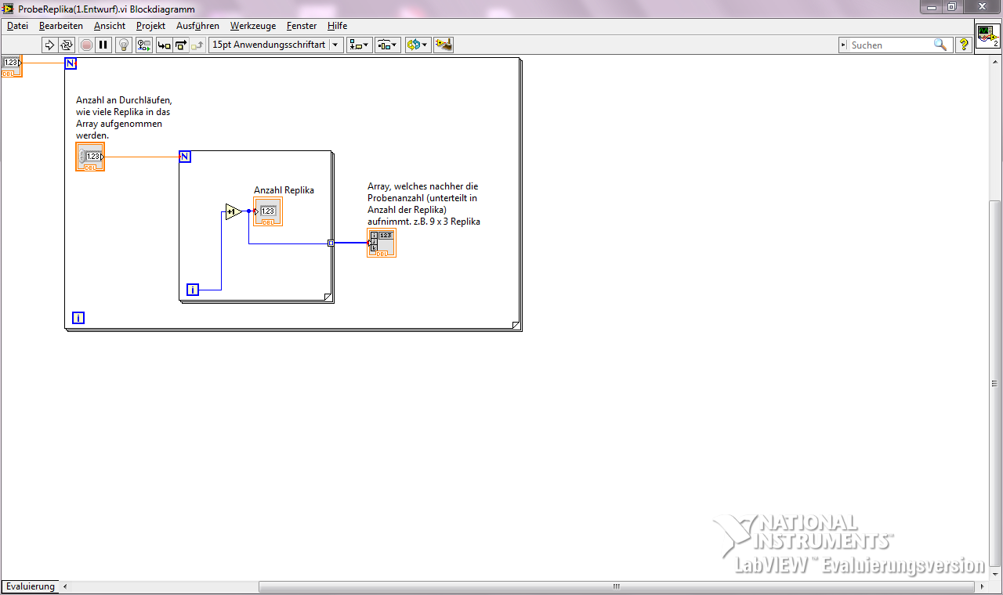Open the Hilfe menu
Image resolution: width=1003 pixels, height=595 pixels.
click(337, 26)
